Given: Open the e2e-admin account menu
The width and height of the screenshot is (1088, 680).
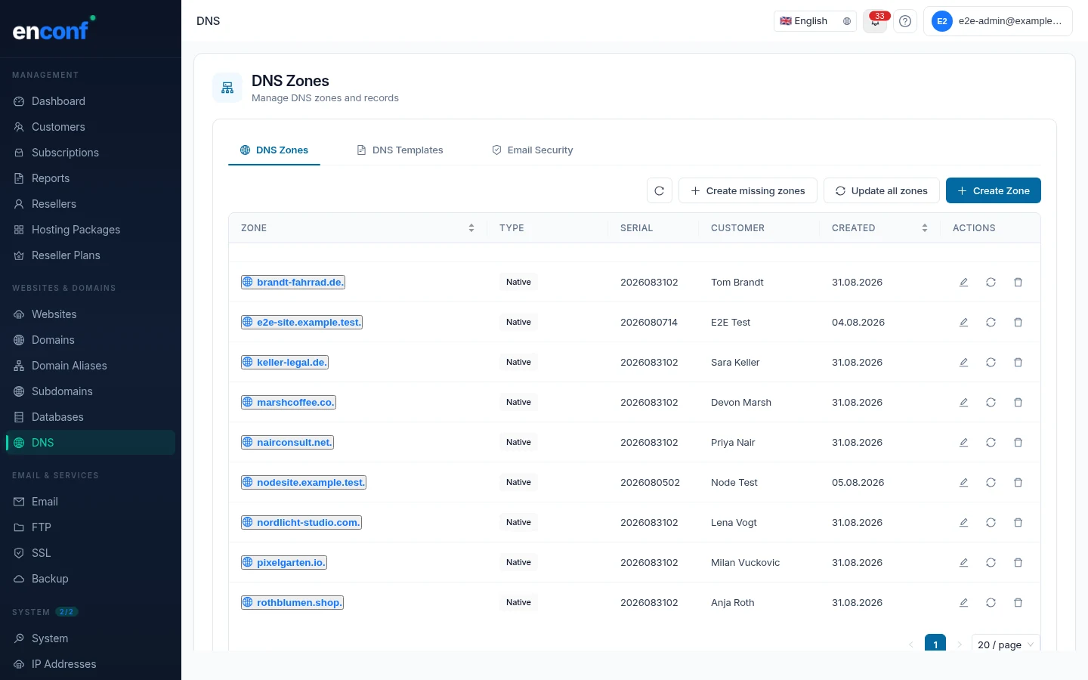Looking at the screenshot, I should (998, 21).
